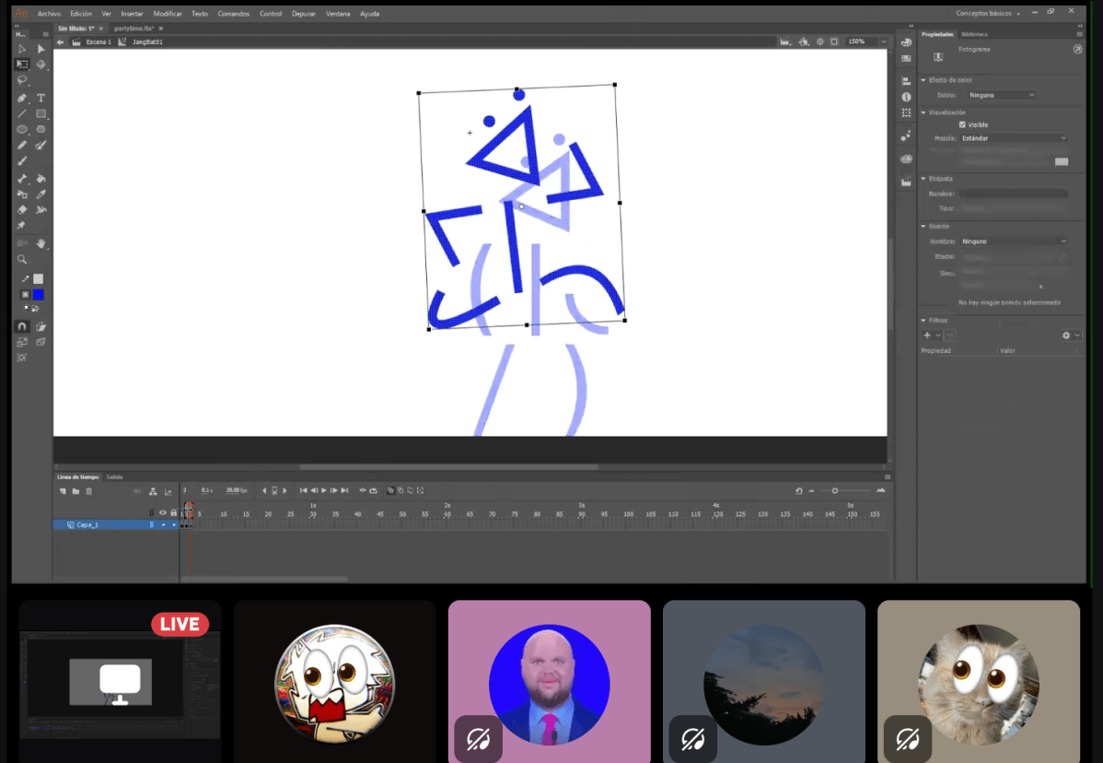
Task: Toggle the Visible checkbox
Action: tap(962, 124)
